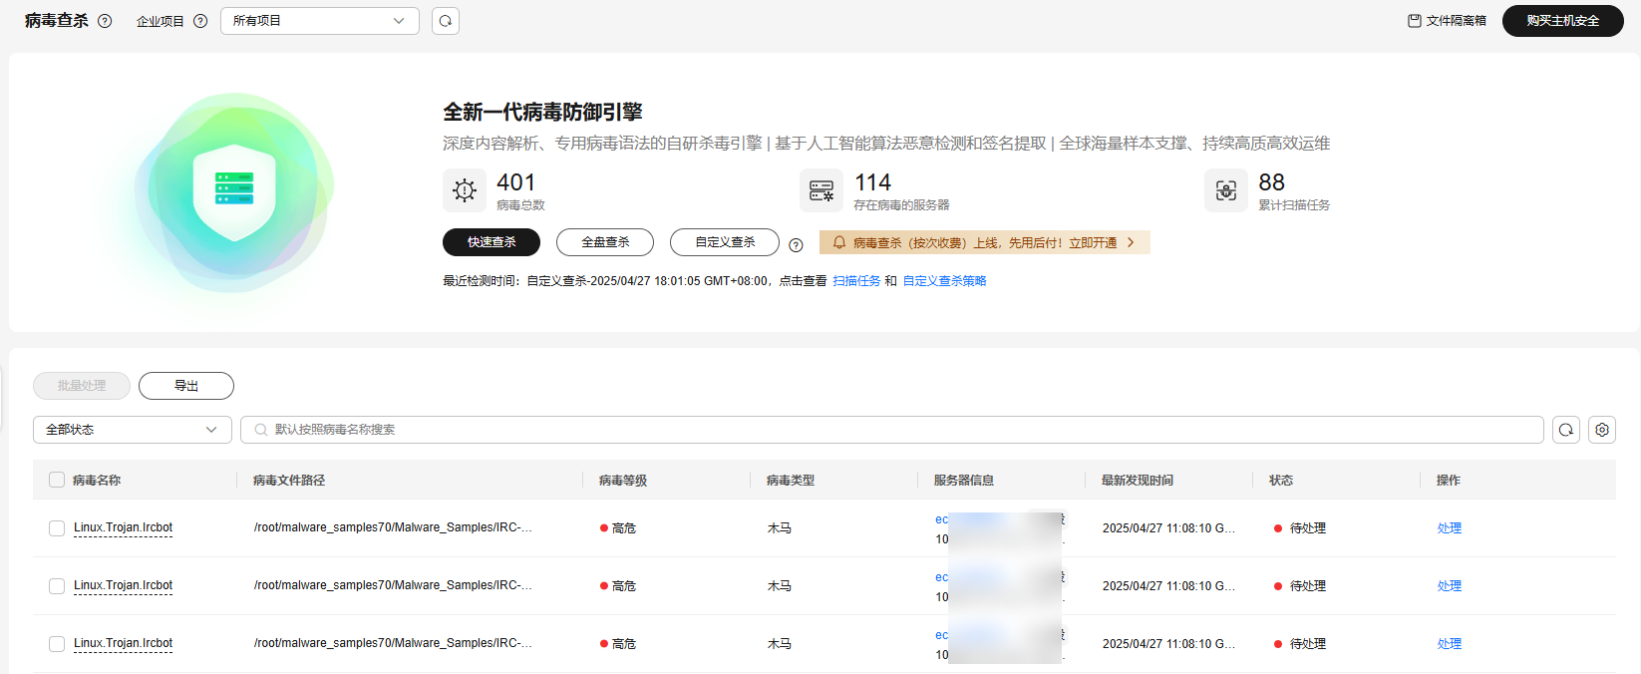The image size is (1641, 674).
Task: Click the 文件隔离箱 box icon
Action: click(1414, 20)
